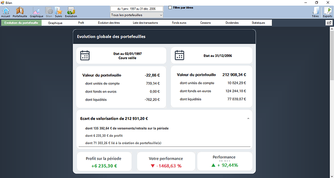Click the 0,00 € fonds en euros value

click(154, 92)
